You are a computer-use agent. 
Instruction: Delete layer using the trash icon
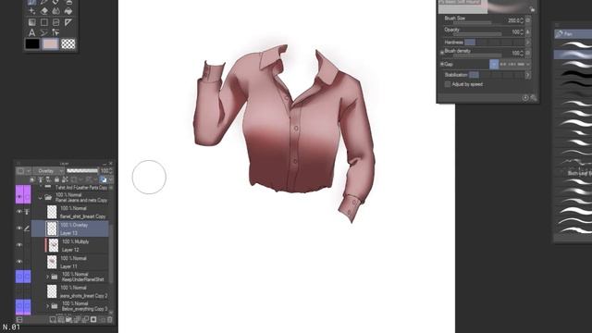(109, 320)
